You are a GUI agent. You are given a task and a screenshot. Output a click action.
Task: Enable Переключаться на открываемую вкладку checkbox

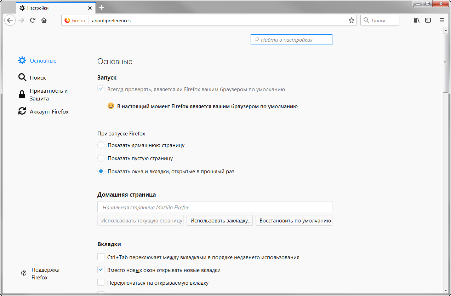[x=101, y=283]
